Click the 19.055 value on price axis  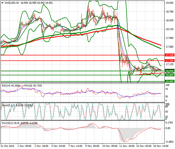pyautogui.click(x=169, y=3)
